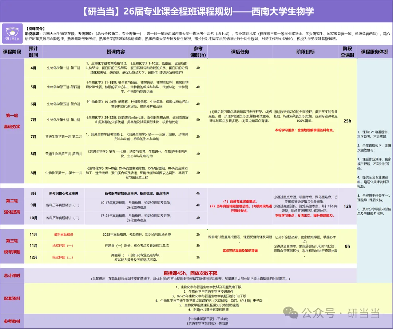Select 各科历年真题精讲（一） cell
Screen dimensions: 393x329
[64, 205]
